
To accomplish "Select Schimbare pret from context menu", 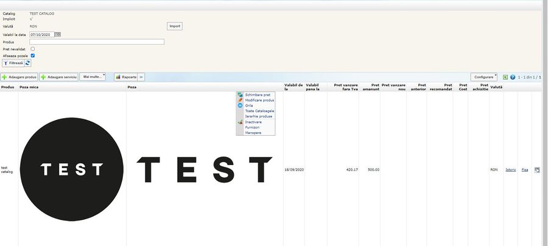I will click(258, 95).
